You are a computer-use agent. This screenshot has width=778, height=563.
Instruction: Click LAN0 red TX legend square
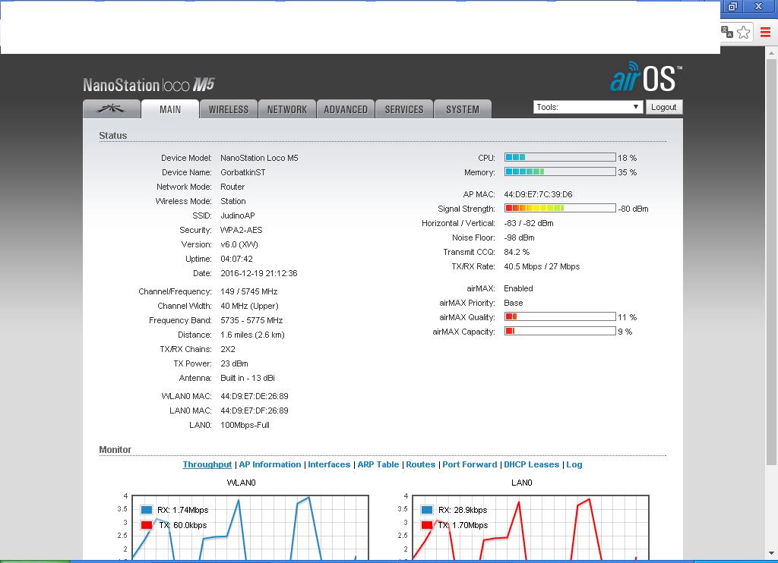(x=427, y=525)
